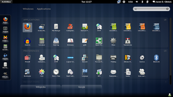Open the Bluetooth menu in the top bar
Screen dimensions: 173x97
click(x=142, y=2)
